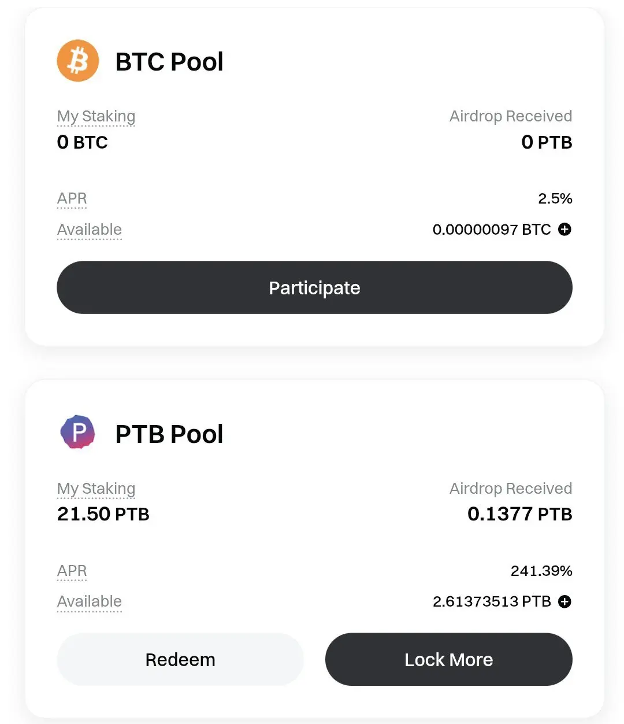
Task: Click the Participate button in BTC Pool
Action: [x=314, y=287]
